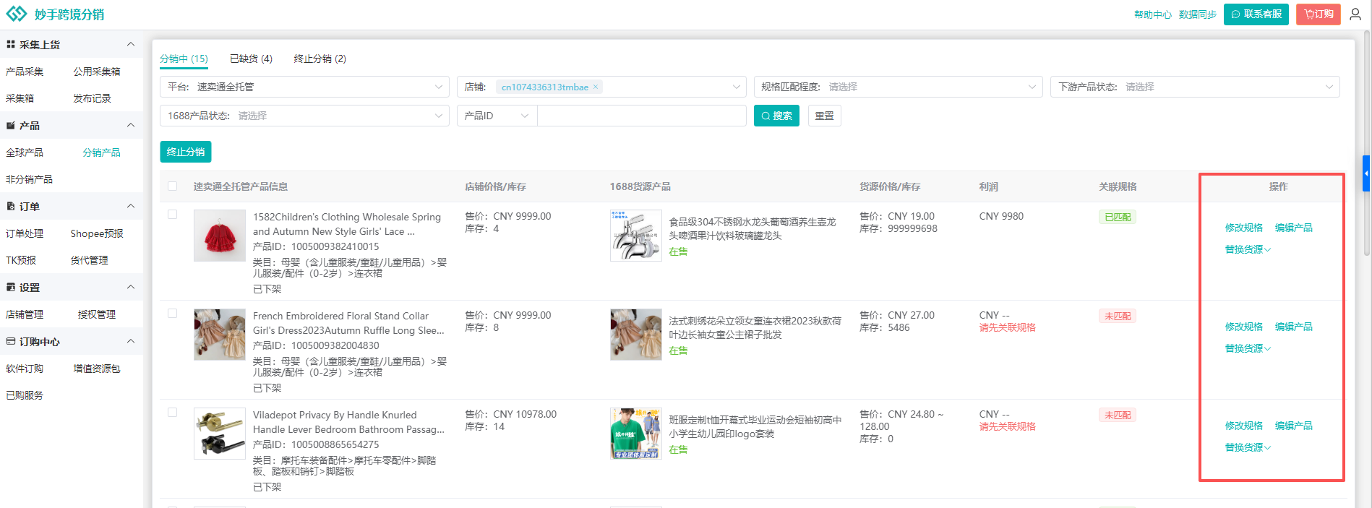Open 产品采集 in the sidebar

point(25,72)
